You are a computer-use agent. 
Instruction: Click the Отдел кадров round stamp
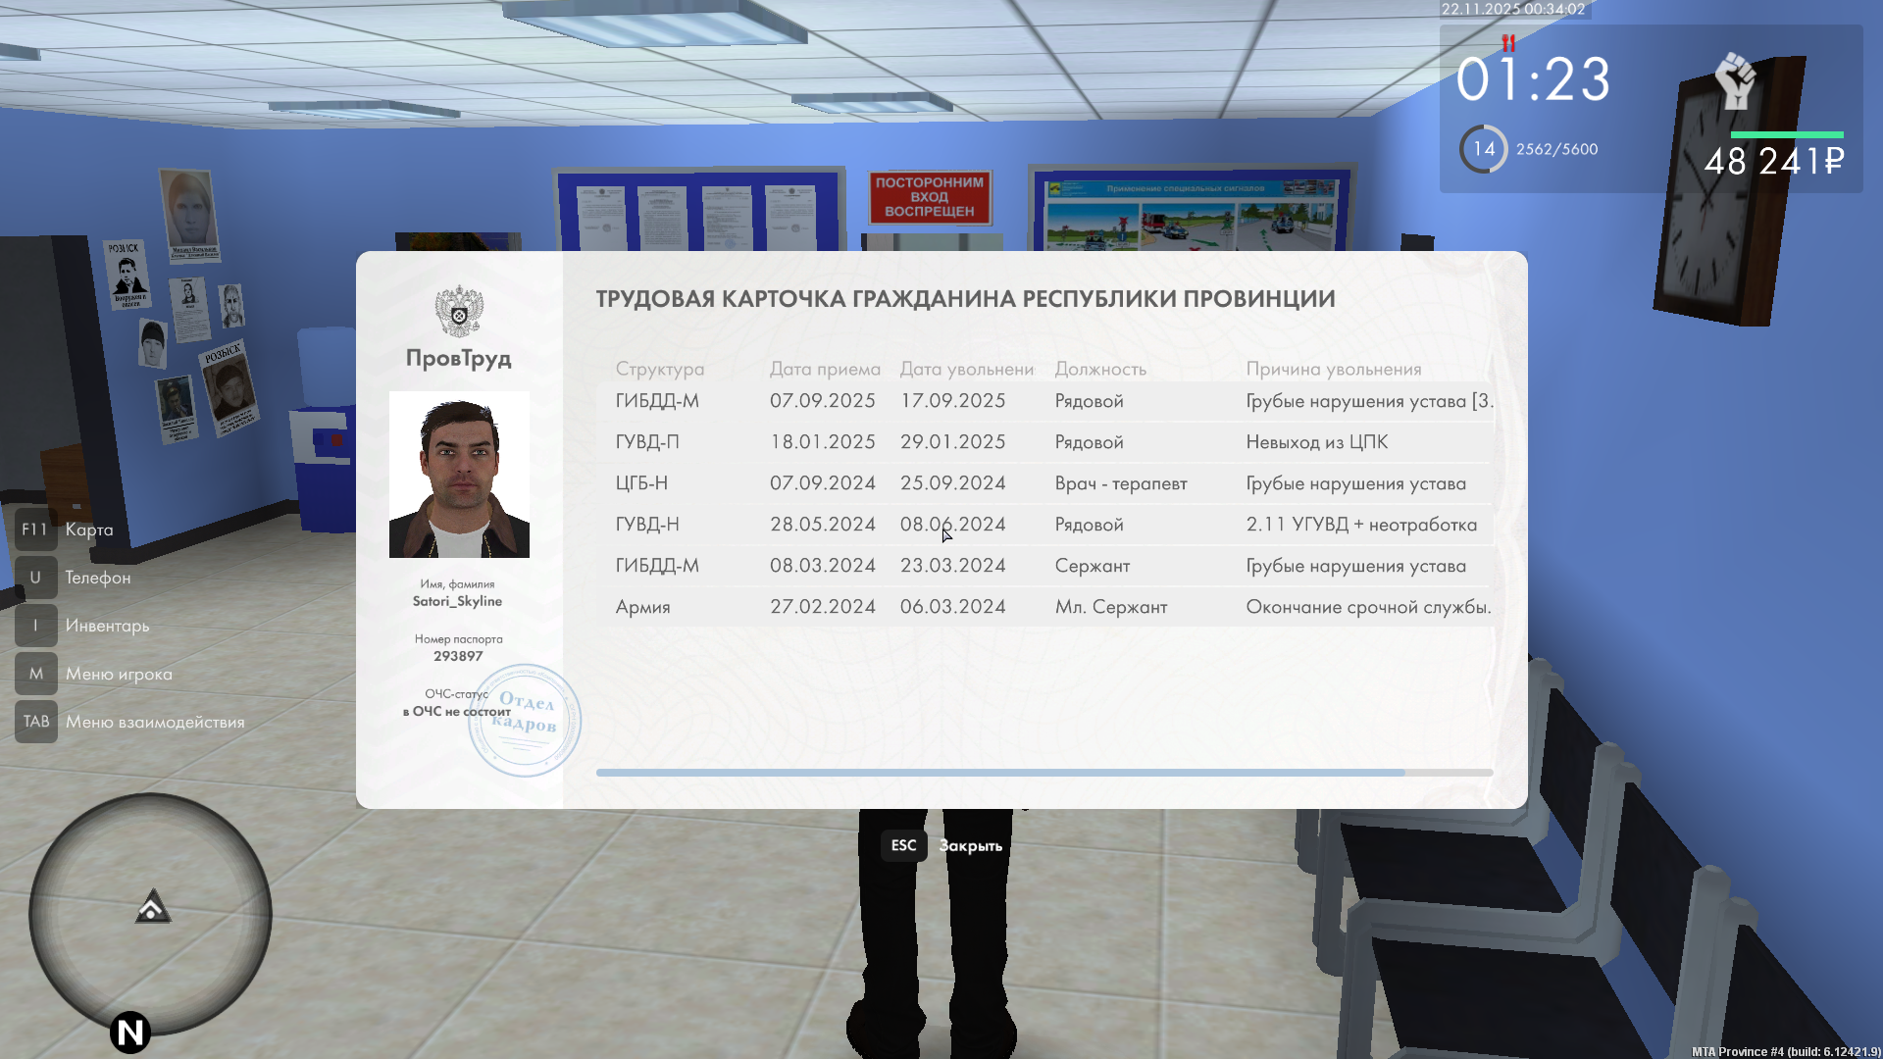(525, 721)
